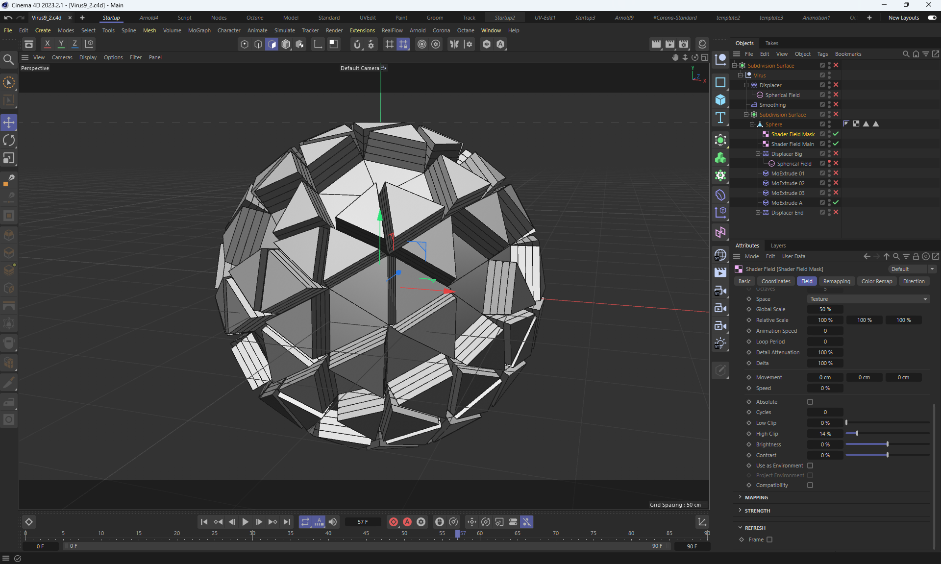Expand the MAPPING section
Viewport: 941px width, 564px height.
pyautogui.click(x=756, y=497)
